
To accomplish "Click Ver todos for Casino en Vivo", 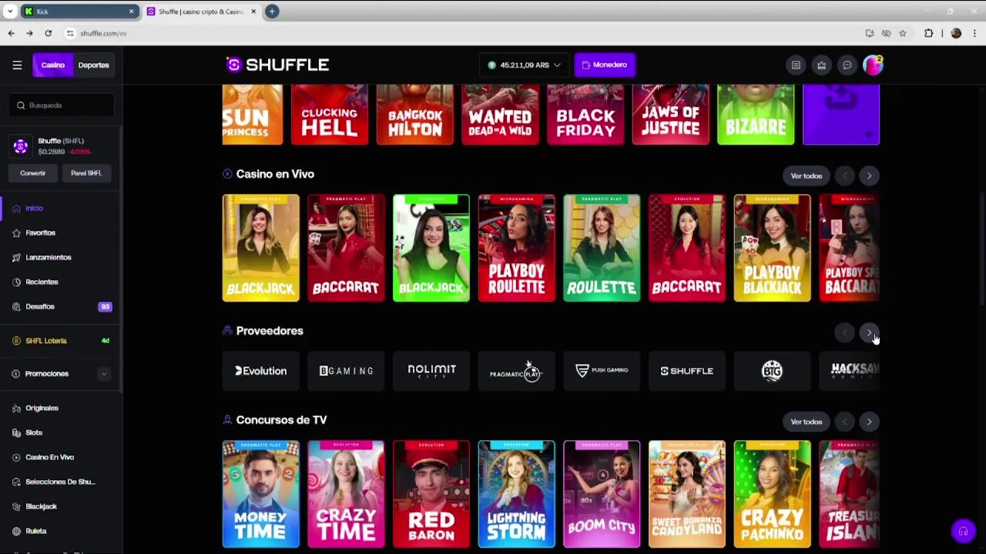I will pyautogui.click(x=807, y=176).
